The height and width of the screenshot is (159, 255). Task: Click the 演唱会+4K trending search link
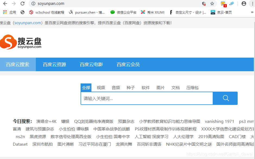(x=46, y=121)
